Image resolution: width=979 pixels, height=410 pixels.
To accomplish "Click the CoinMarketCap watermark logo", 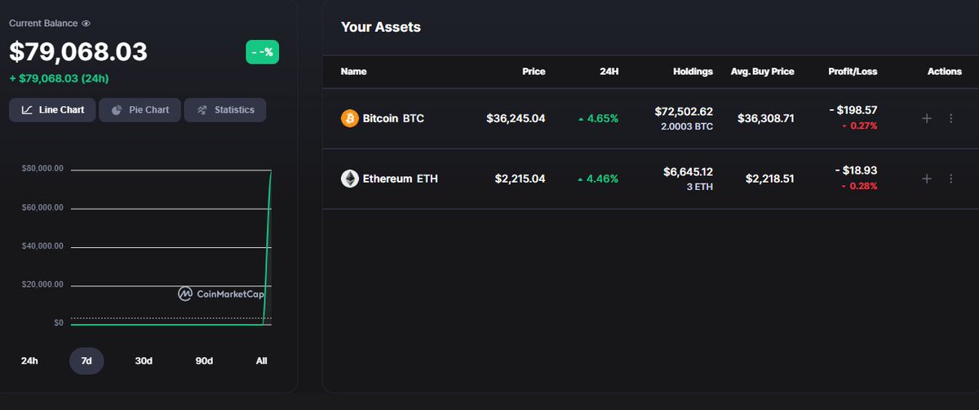I will point(221,293).
